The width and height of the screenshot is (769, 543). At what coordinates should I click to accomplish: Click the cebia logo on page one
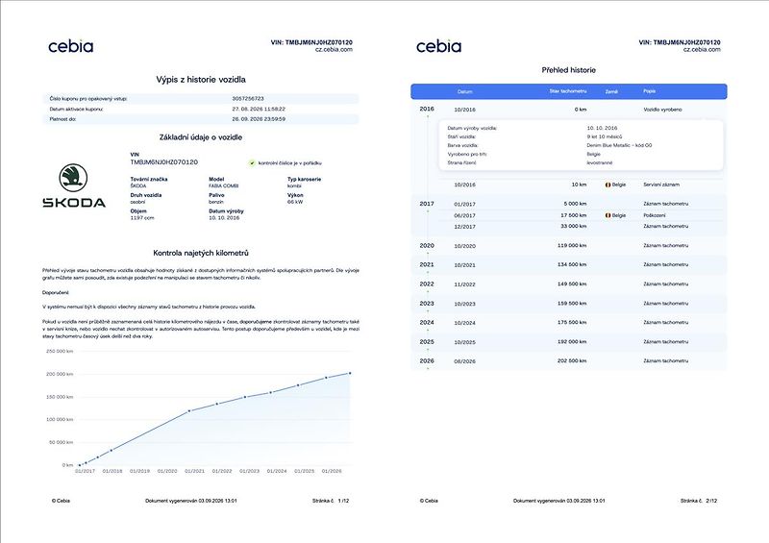point(70,46)
